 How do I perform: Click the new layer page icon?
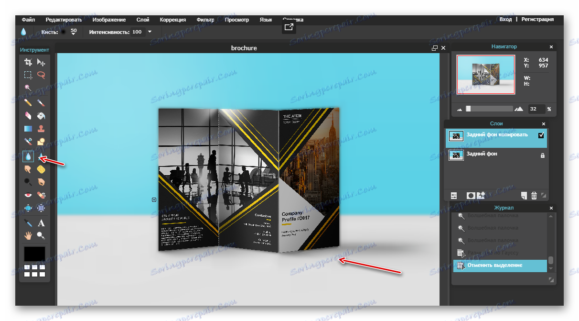[524, 196]
